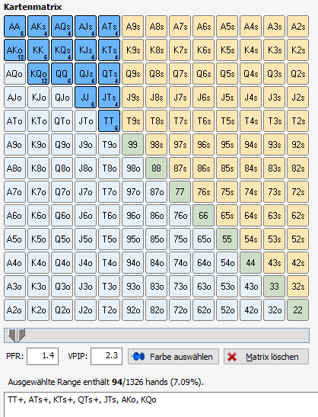The width and height of the screenshot is (318, 417).
Task: Select the pocket pair 99 cell
Action: point(132,145)
